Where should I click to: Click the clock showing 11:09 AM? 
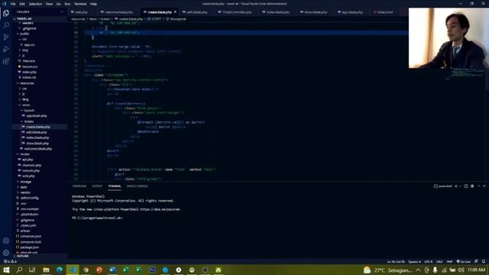point(477,270)
